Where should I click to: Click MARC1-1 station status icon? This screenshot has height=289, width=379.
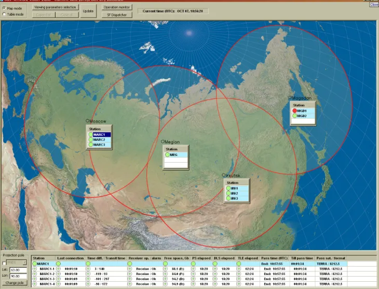[x=35, y=269]
